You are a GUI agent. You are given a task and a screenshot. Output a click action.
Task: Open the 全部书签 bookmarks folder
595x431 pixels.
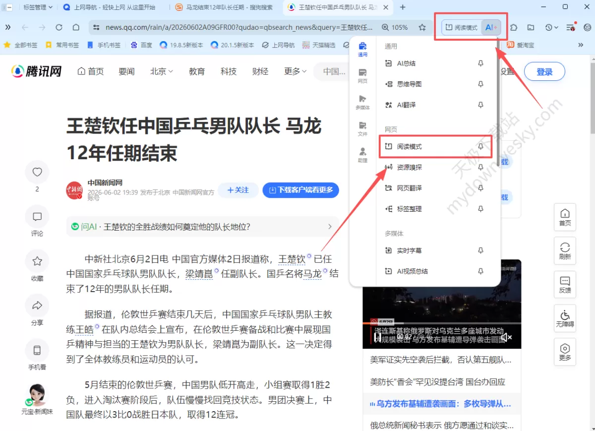coord(20,45)
